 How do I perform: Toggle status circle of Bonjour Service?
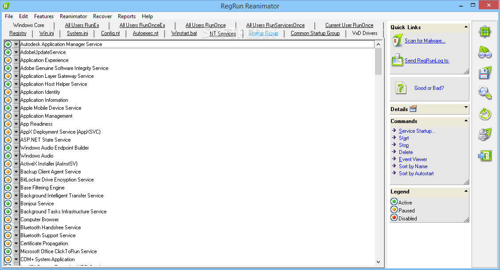point(8,204)
